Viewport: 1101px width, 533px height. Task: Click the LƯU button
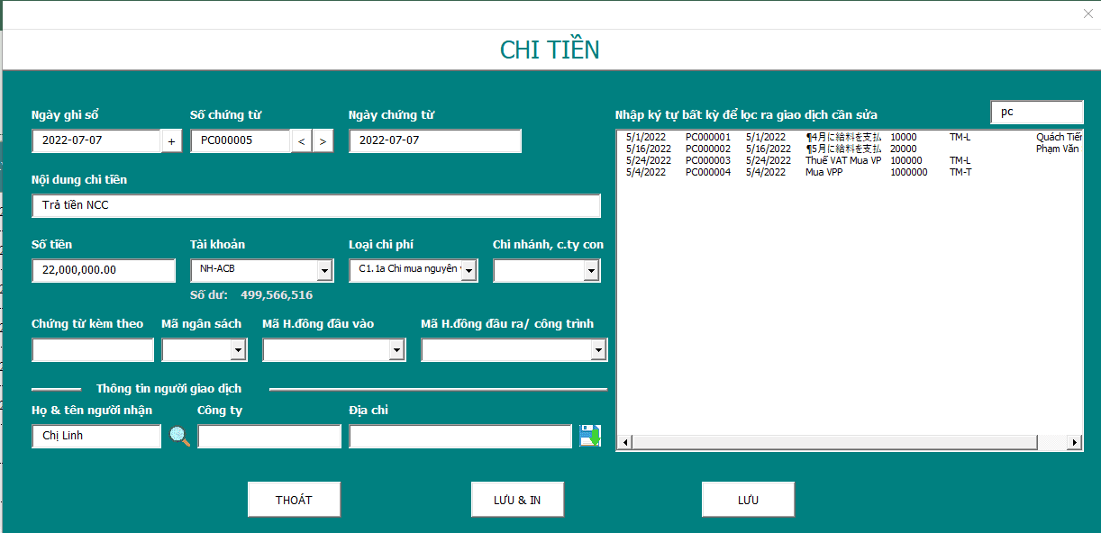(748, 500)
